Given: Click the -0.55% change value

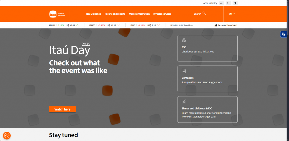Looking at the screenshot, I should pyautogui.click(x=141, y=25).
